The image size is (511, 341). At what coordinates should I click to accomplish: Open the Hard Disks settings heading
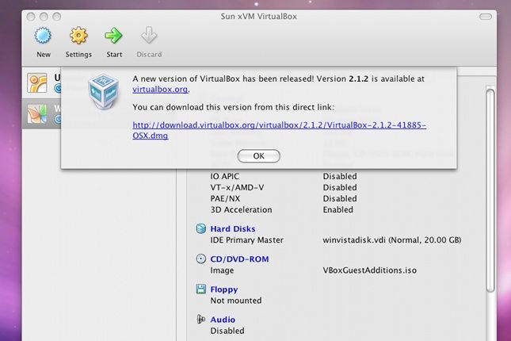coord(233,228)
